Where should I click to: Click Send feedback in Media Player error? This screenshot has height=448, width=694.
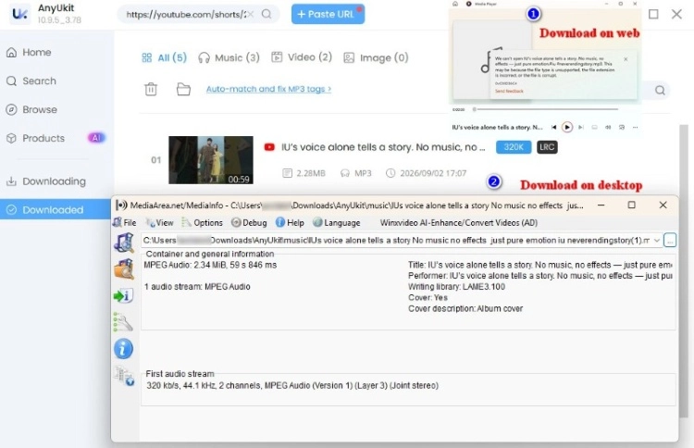[509, 91]
